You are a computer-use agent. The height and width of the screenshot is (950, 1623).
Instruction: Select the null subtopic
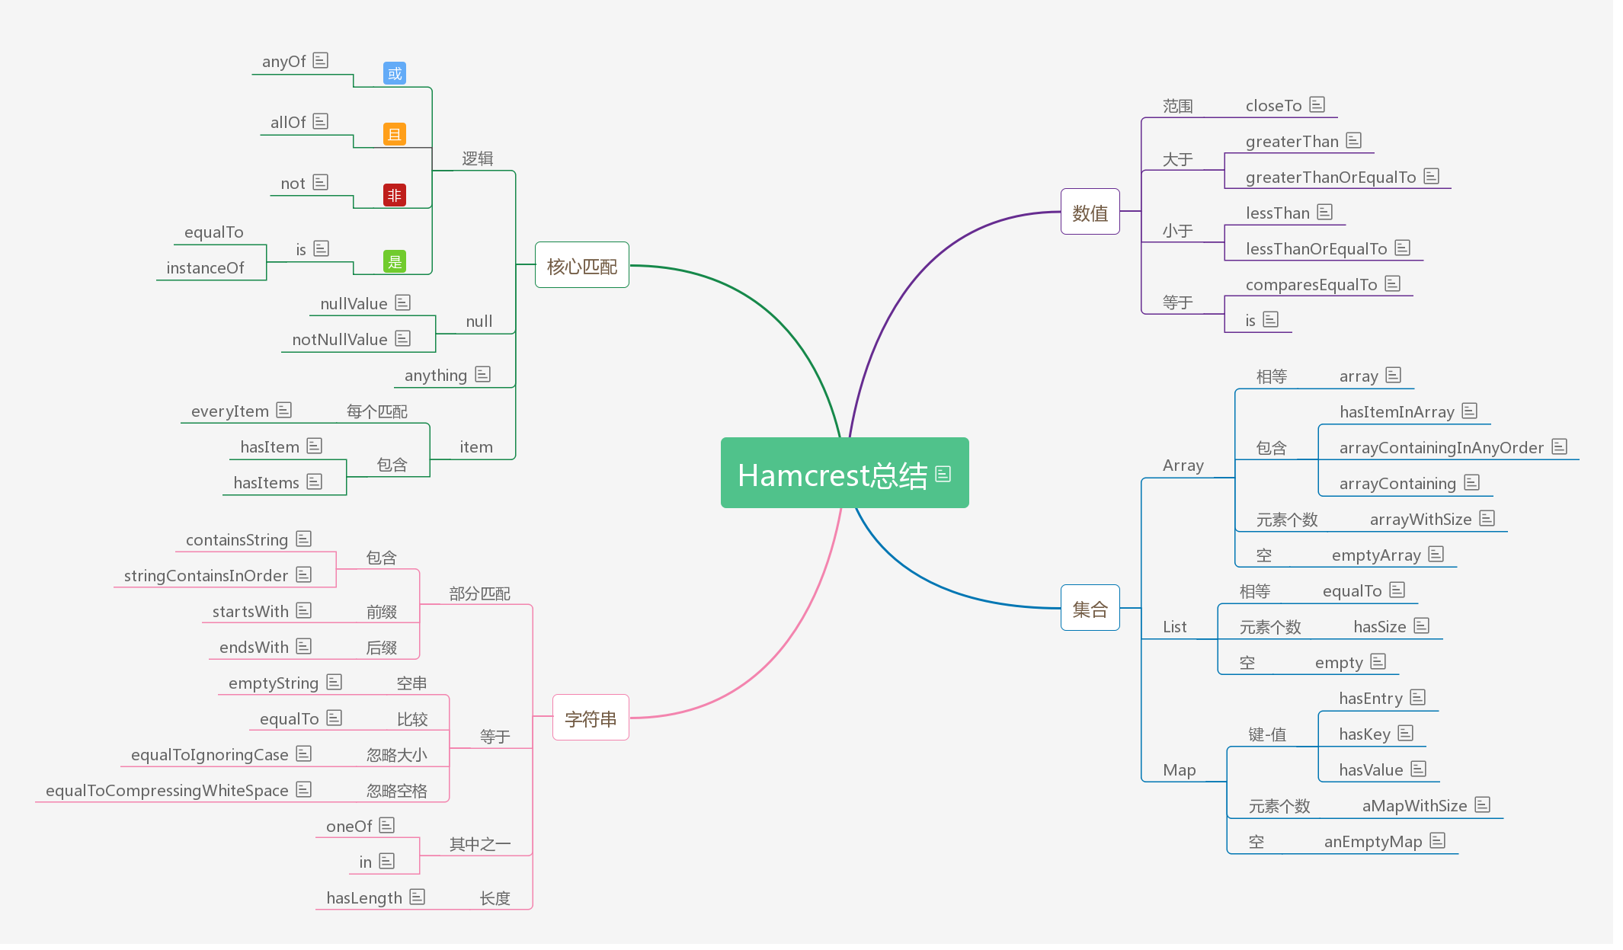coord(479,321)
